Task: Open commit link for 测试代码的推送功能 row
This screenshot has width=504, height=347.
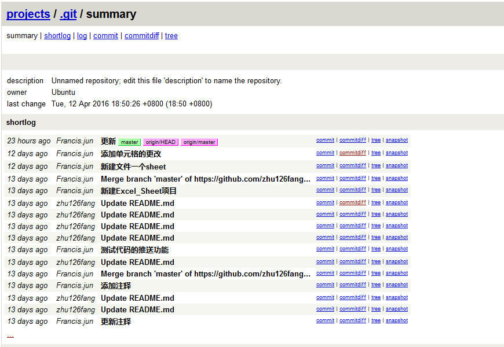Action: (x=325, y=249)
